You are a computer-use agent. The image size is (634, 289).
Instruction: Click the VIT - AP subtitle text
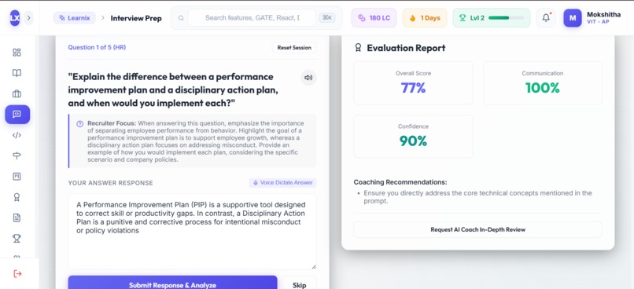598,22
